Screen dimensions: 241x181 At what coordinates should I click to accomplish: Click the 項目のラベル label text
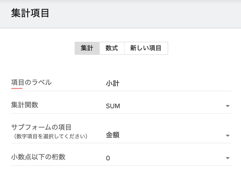tap(31, 82)
